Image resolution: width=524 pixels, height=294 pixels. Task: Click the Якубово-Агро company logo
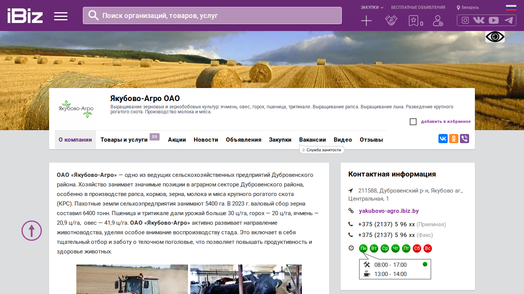(76, 109)
